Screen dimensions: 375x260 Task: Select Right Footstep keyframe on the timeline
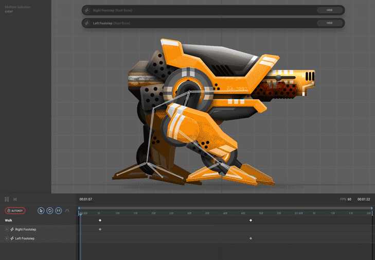pyautogui.click(x=100, y=229)
